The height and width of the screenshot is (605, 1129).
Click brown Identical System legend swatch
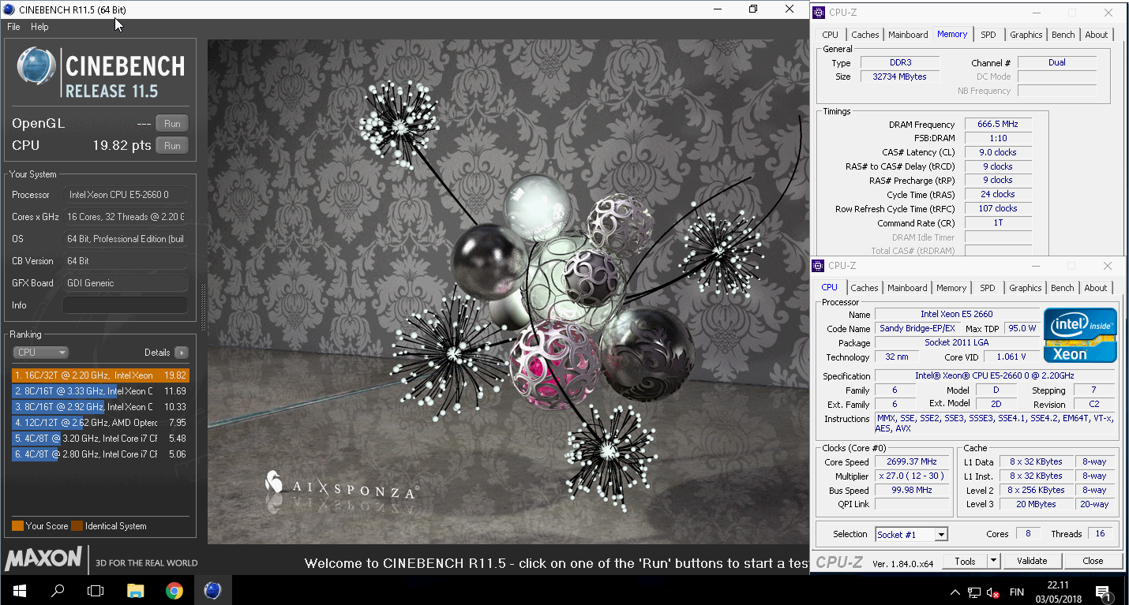77,526
